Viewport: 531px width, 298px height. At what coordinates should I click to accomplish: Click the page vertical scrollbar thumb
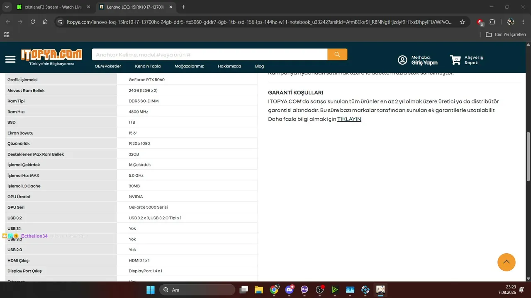528,156
